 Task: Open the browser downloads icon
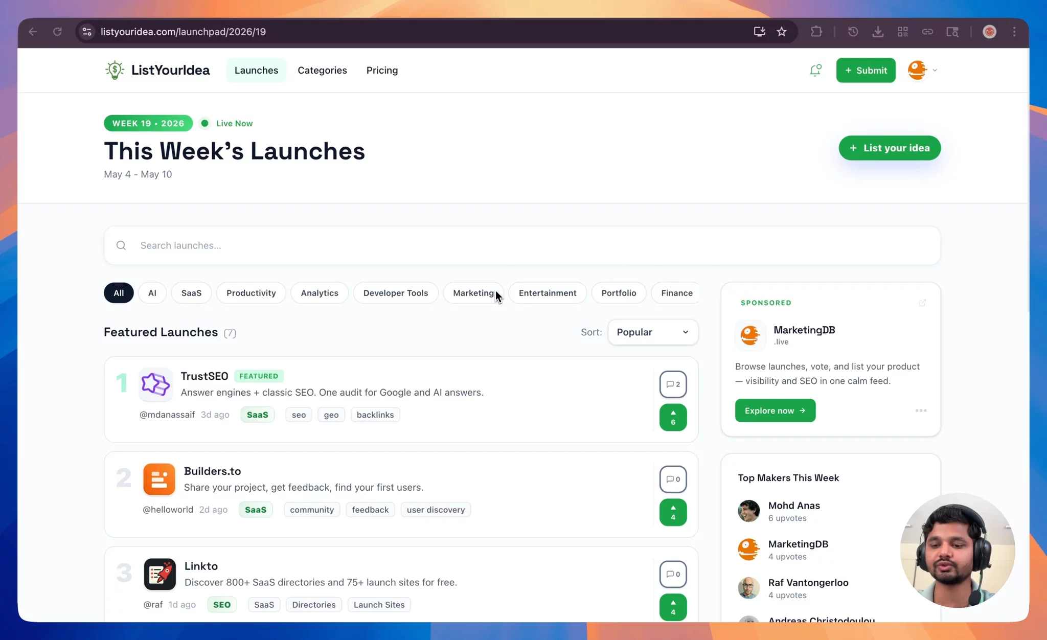pos(878,32)
